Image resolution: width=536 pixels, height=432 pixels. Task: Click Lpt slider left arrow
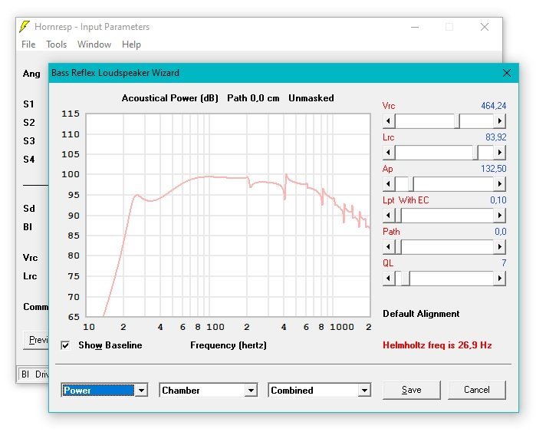[389, 216]
